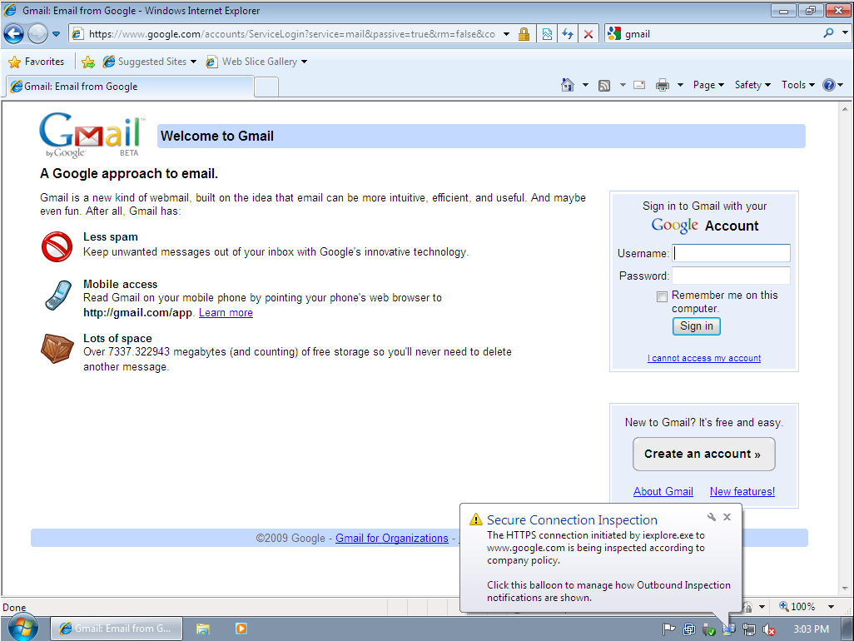Viewport: 854px width, 641px height.
Task: Open the search provider options dropdown
Action: (845, 33)
